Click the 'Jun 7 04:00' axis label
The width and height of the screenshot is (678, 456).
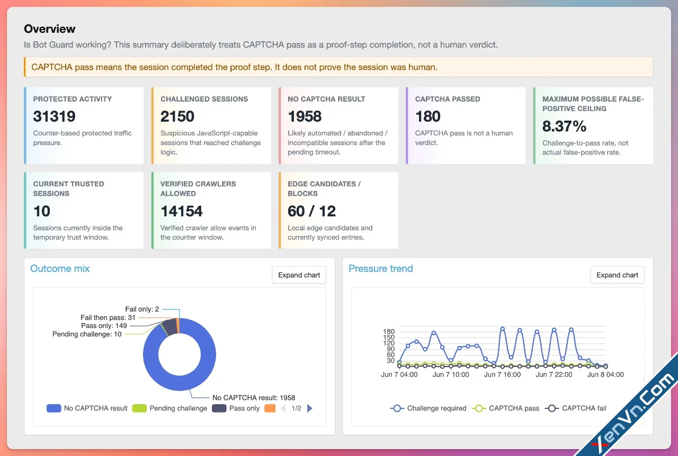coord(399,375)
